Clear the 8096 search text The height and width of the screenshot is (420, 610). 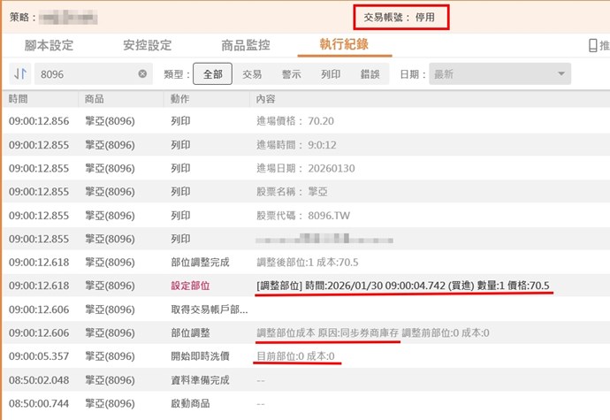142,74
